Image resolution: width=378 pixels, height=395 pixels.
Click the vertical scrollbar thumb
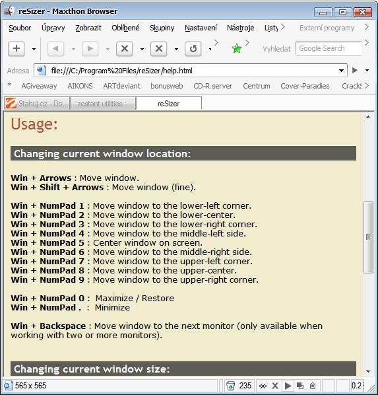(368, 237)
